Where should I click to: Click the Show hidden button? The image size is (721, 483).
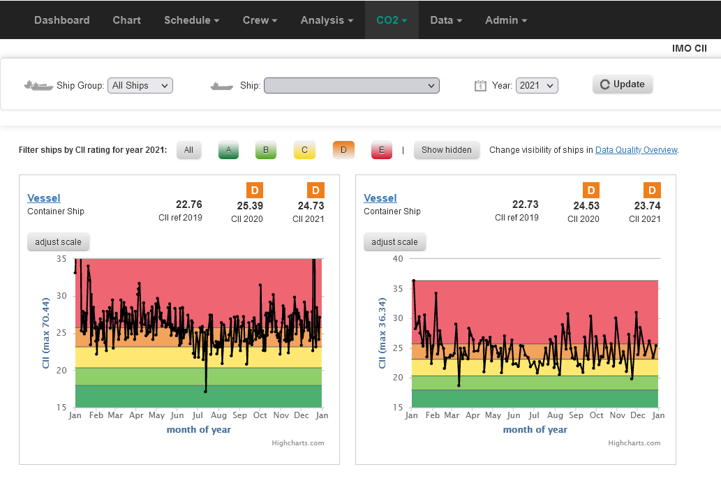(447, 150)
